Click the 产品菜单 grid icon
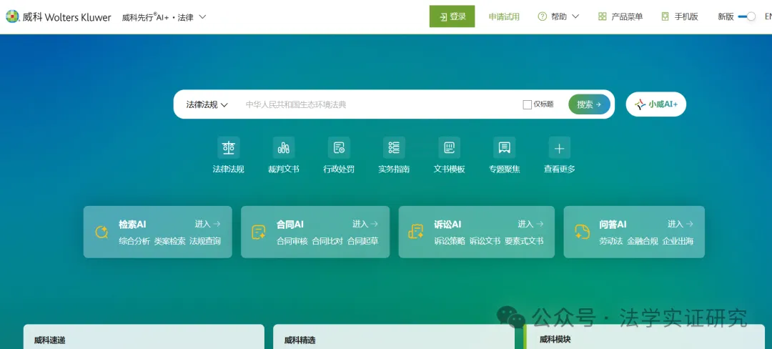 tap(602, 16)
